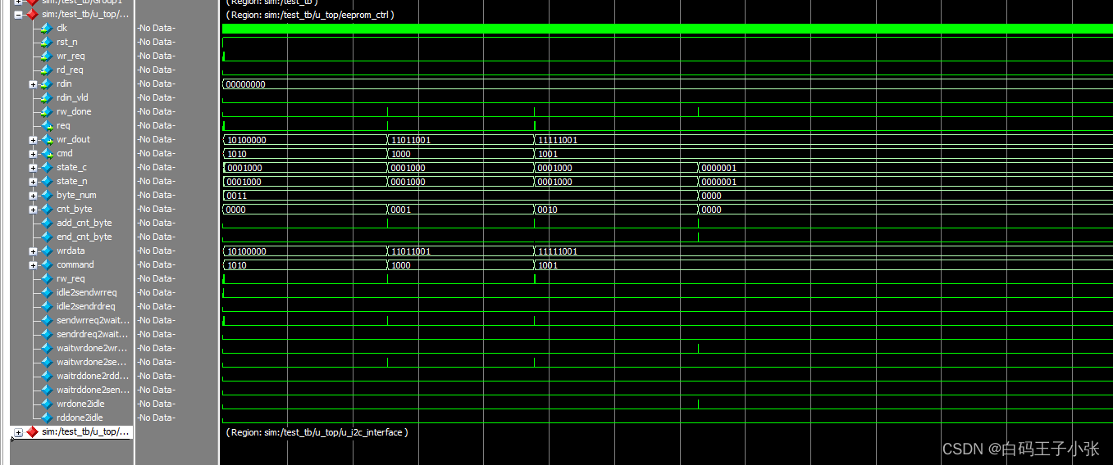Expand the byte_num bus signal
This screenshot has height=465, width=1113.
(x=33, y=195)
